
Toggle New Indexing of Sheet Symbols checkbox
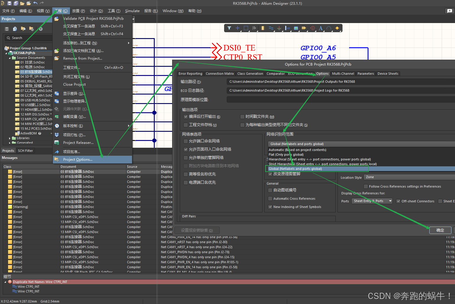(x=270, y=207)
